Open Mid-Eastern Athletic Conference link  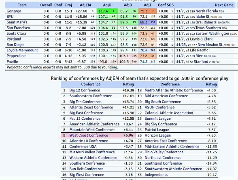click(172, 146)
